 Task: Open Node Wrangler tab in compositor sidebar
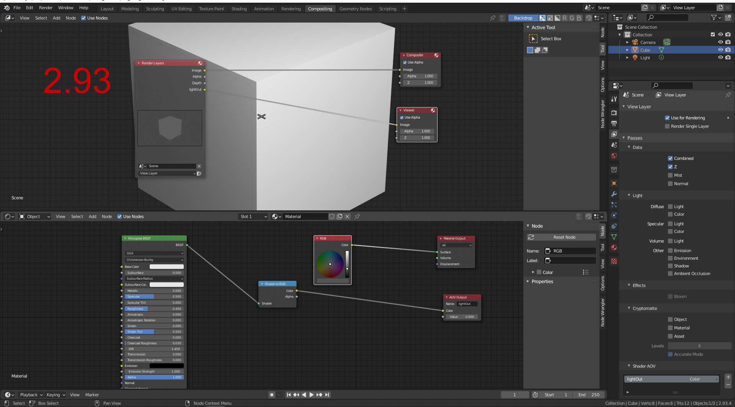pos(603,114)
